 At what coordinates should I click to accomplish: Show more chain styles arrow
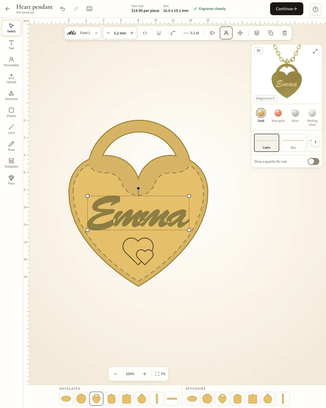[x=315, y=142]
